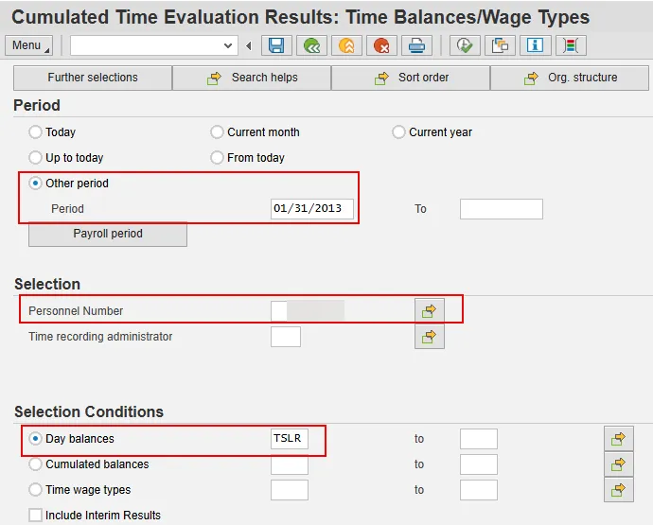Enable Include Interim Results checkbox
This screenshot has height=525, width=653.
[35, 515]
